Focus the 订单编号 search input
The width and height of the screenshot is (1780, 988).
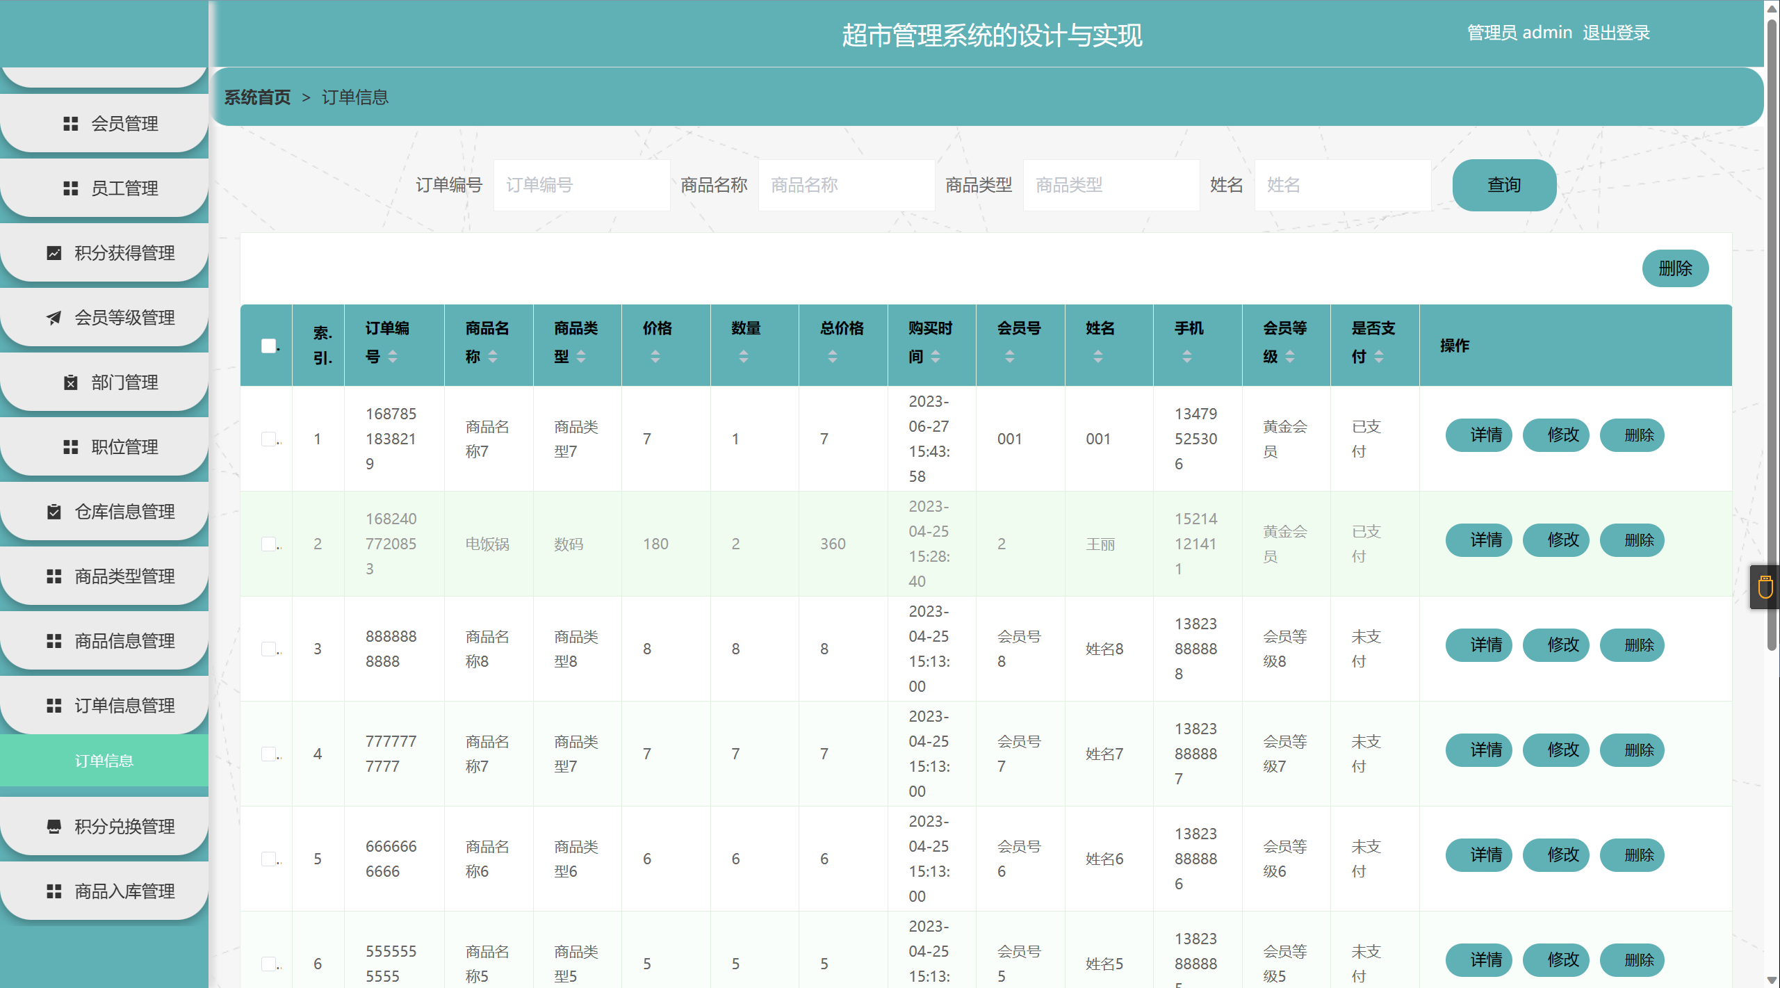tap(582, 185)
